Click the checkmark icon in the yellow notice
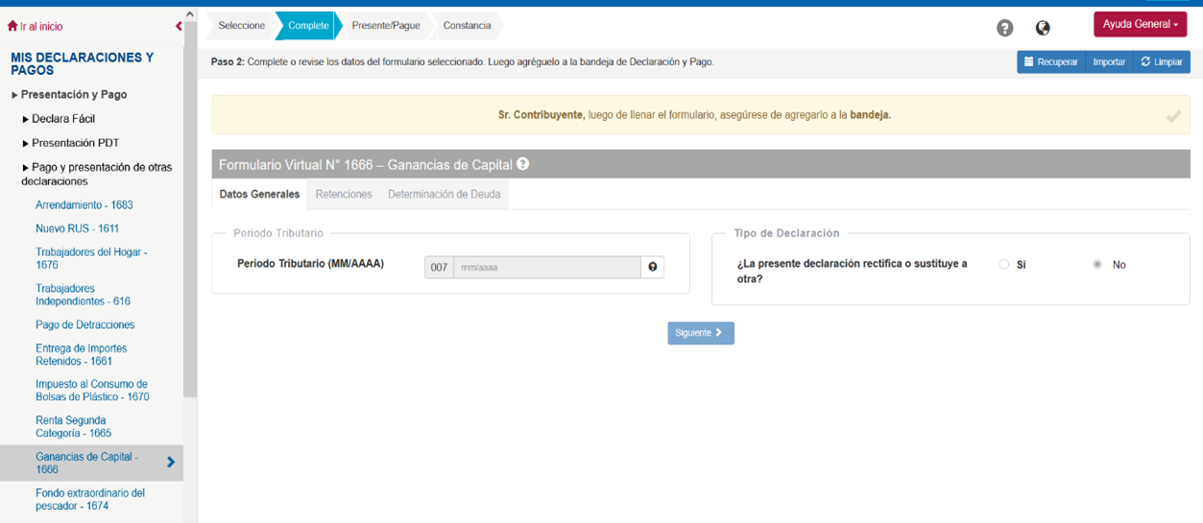 click(1172, 116)
